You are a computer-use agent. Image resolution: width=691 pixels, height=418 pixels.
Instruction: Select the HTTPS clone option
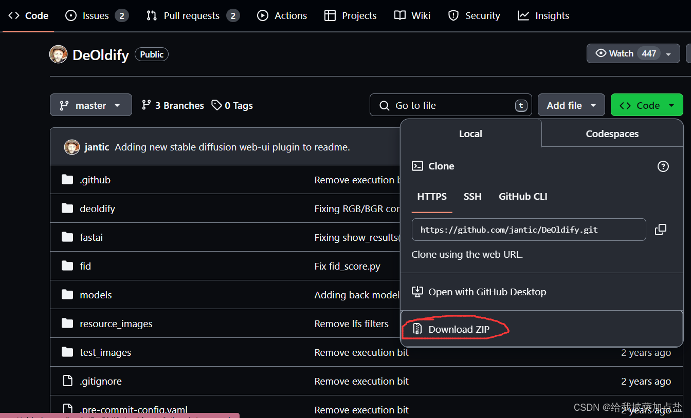pos(432,197)
